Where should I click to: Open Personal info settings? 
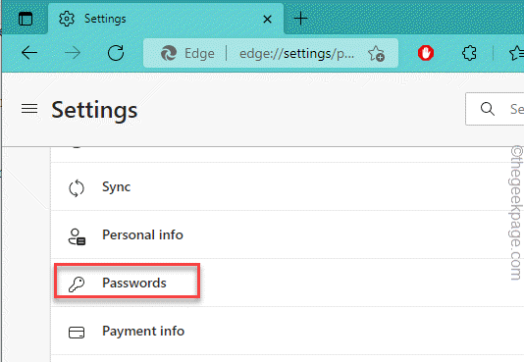[x=288, y=234]
